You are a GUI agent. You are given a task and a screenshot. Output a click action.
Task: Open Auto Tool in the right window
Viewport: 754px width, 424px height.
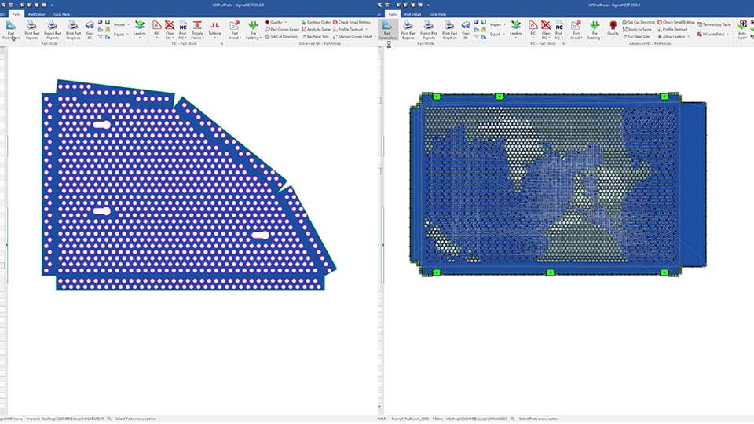(x=741, y=30)
